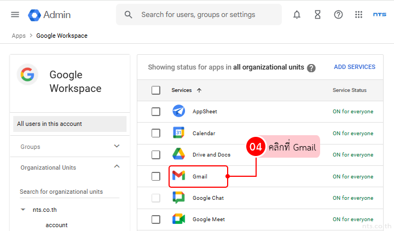Expand the Groups section chevron
The height and width of the screenshot is (231, 394).
(117, 146)
